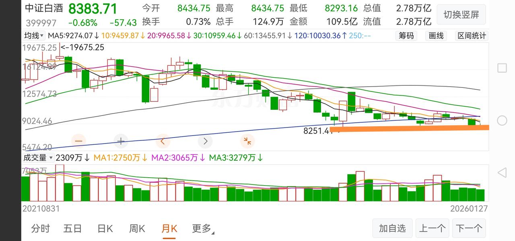
Task: Tap the 12574.73 price axis label
Action: point(40,94)
